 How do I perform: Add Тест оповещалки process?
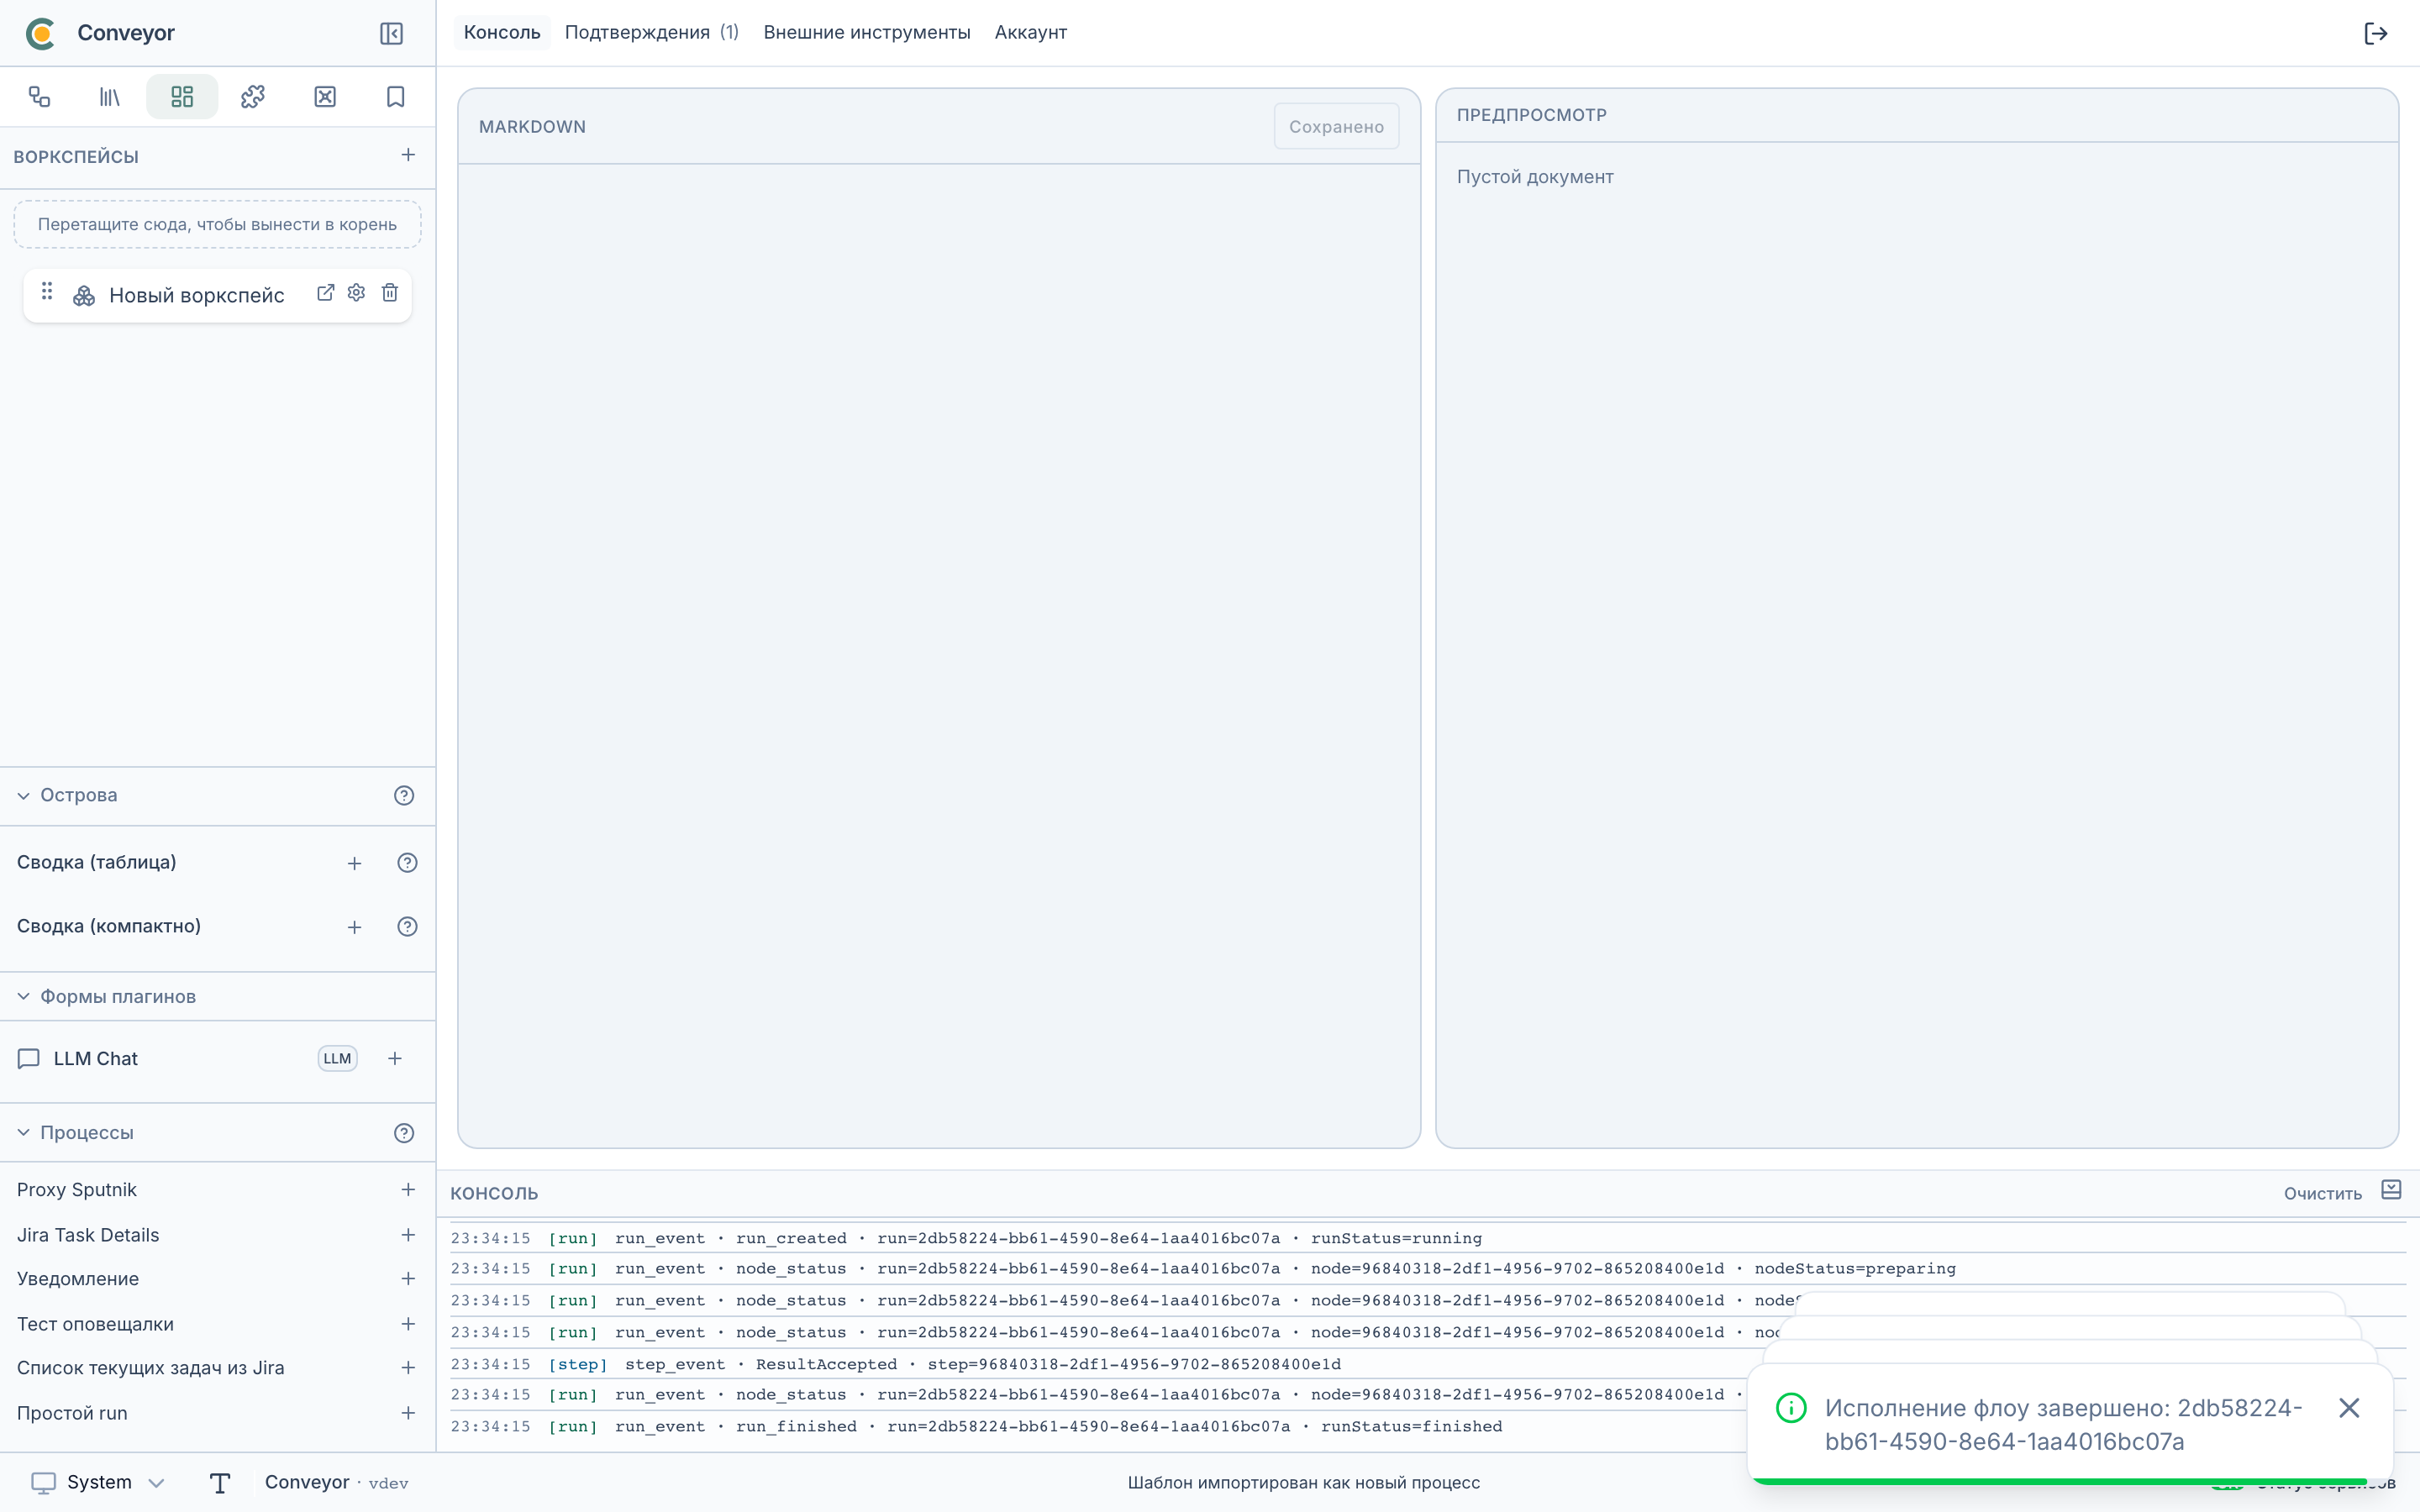coord(408,1324)
